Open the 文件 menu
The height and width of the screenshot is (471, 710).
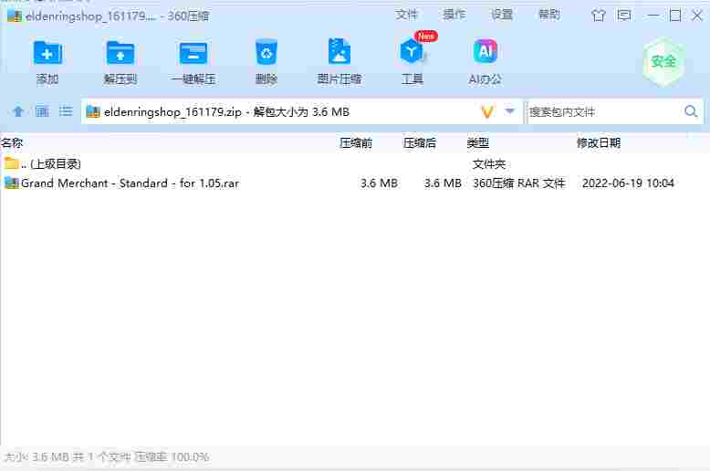coord(406,15)
